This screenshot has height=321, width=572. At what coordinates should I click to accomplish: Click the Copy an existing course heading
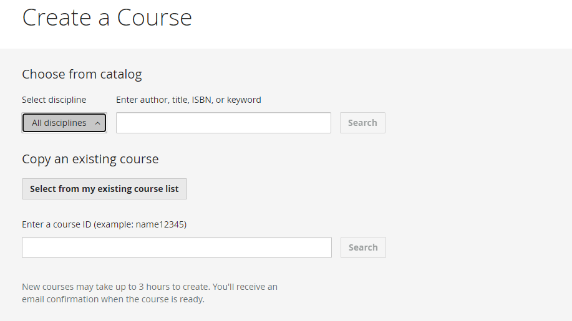pyautogui.click(x=90, y=159)
